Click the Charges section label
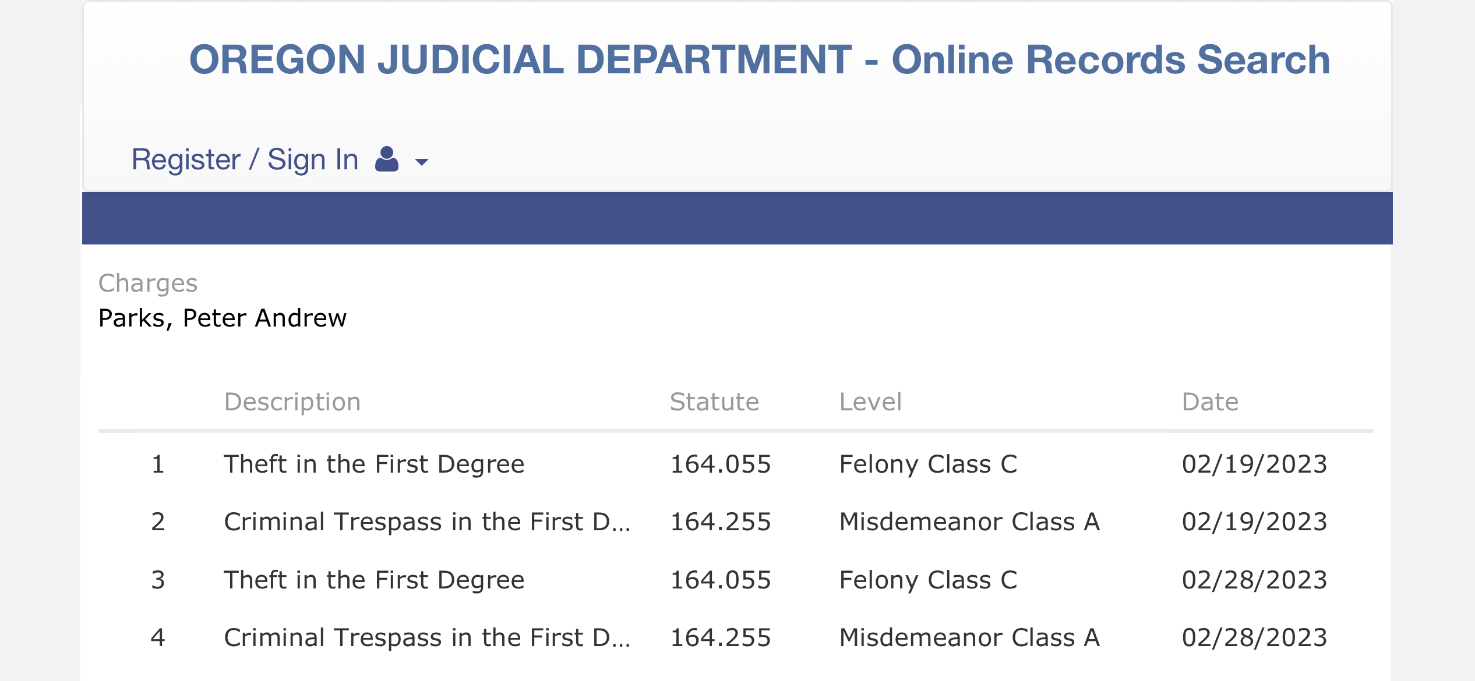This screenshot has height=681, width=1475. click(148, 283)
